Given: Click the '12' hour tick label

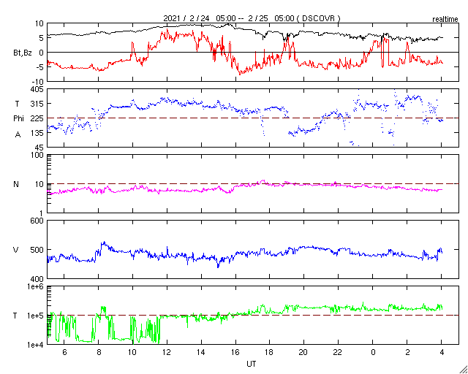Looking at the screenshot, I should click(x=167, y=352).
